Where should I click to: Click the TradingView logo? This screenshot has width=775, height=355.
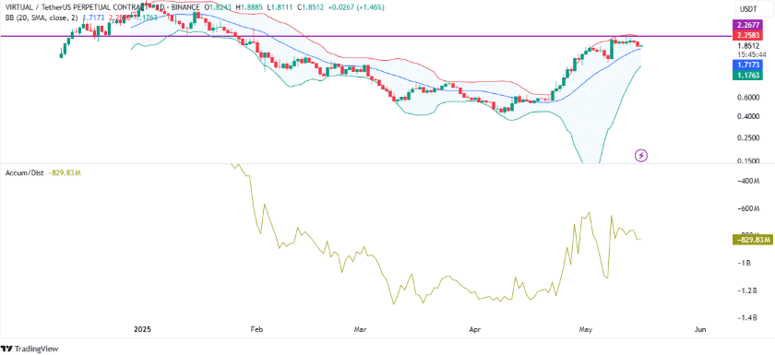click(30, 349)
